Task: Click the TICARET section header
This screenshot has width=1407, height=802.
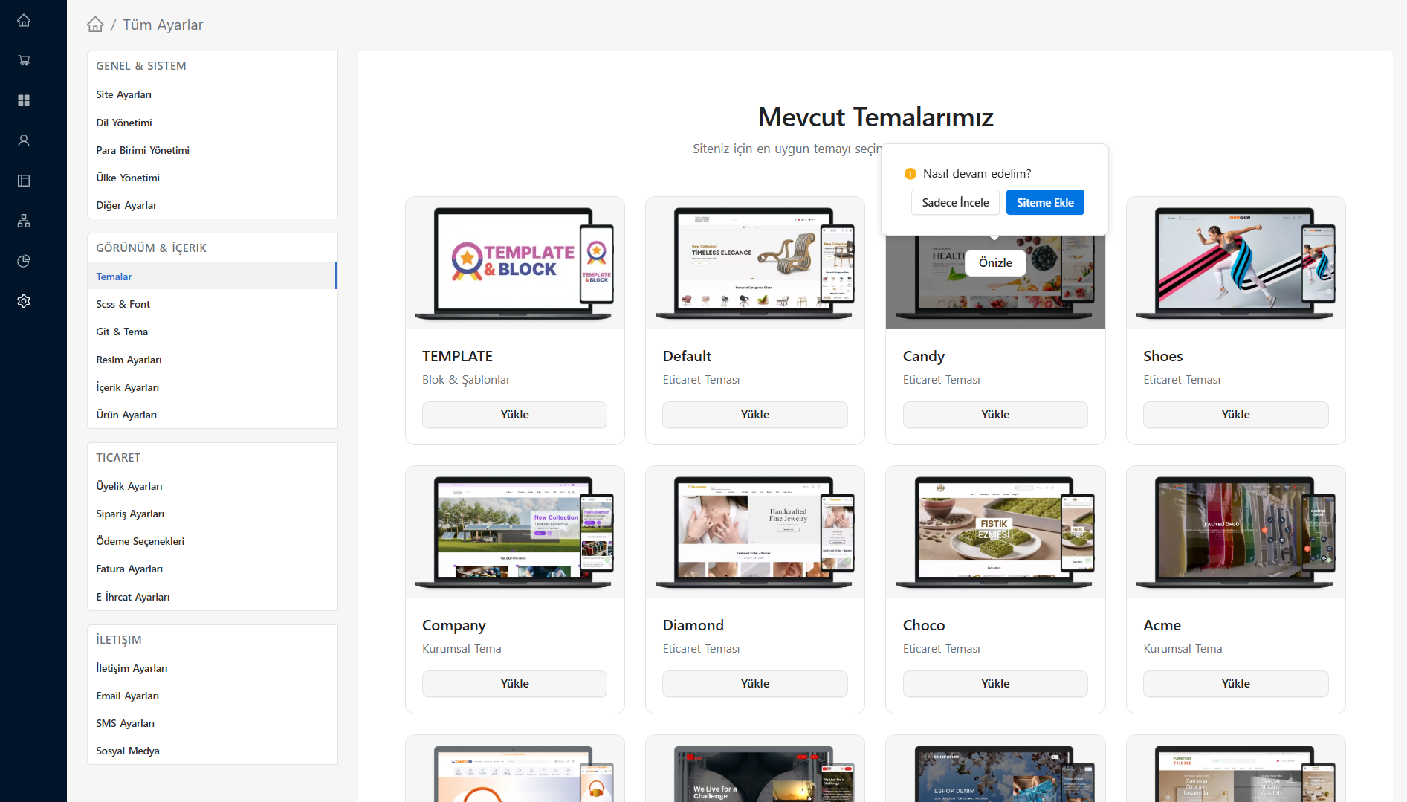Action: click(x=118, y=457)
